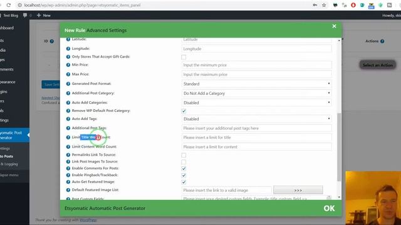The height and width of the screenshot is (225, 401).
Task: Focus the Longitude input field
Action: click(x=256, y=49)
